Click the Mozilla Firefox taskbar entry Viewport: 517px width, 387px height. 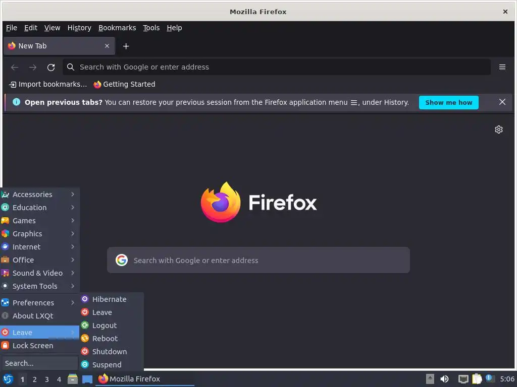click(145, 379)
